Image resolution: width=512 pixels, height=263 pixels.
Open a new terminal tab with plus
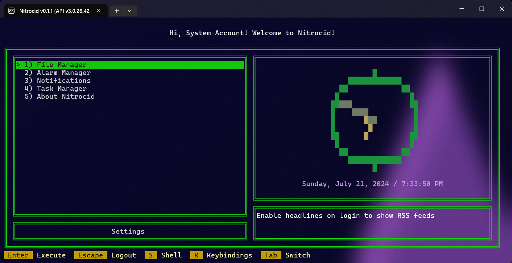[x=117, y=11]
